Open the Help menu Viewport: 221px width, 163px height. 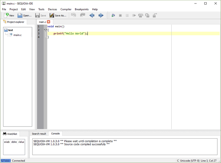click(x=95, y=9)
